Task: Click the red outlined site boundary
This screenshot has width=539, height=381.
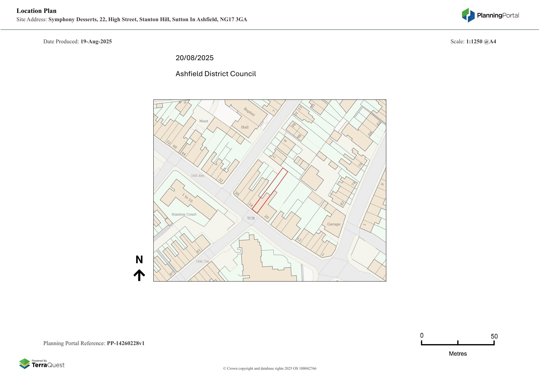Action: point(270,191)
